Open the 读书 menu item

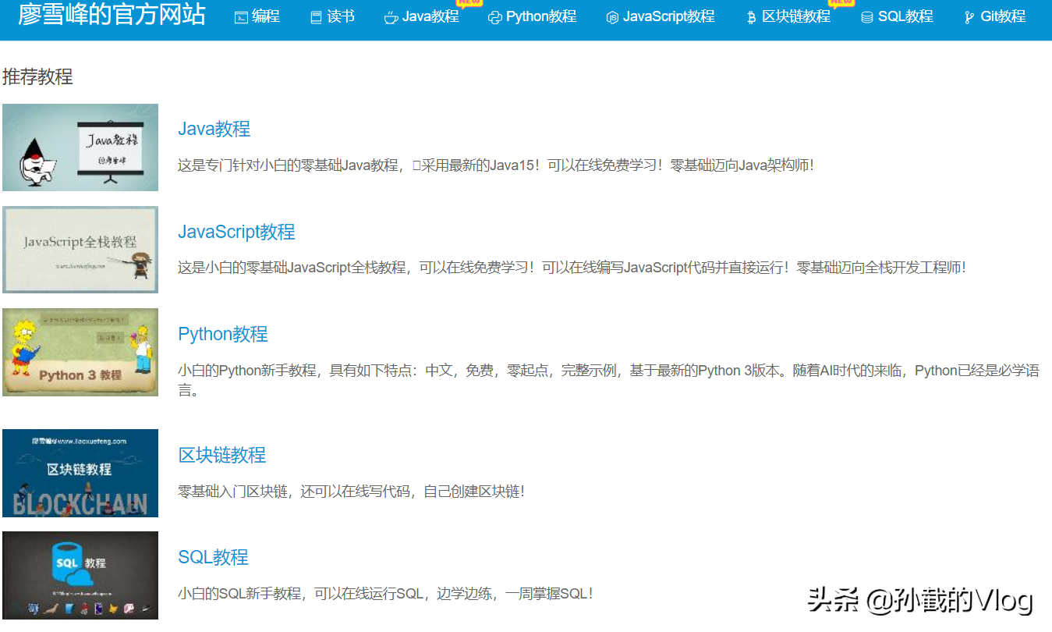341,16
